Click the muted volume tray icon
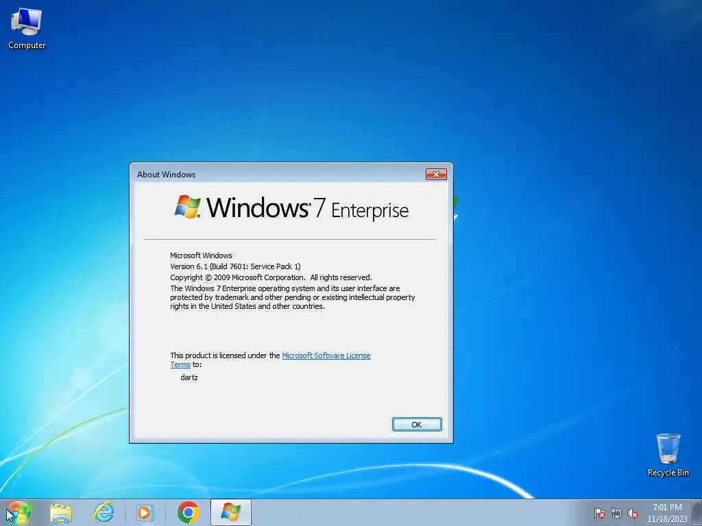Viewport: 702px width, 526px height. (633, 513)
